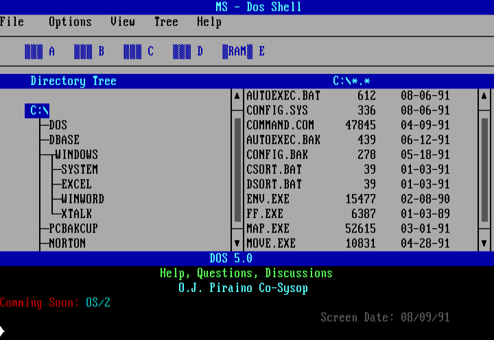Open the DOS directory

(x=58, y=125)
